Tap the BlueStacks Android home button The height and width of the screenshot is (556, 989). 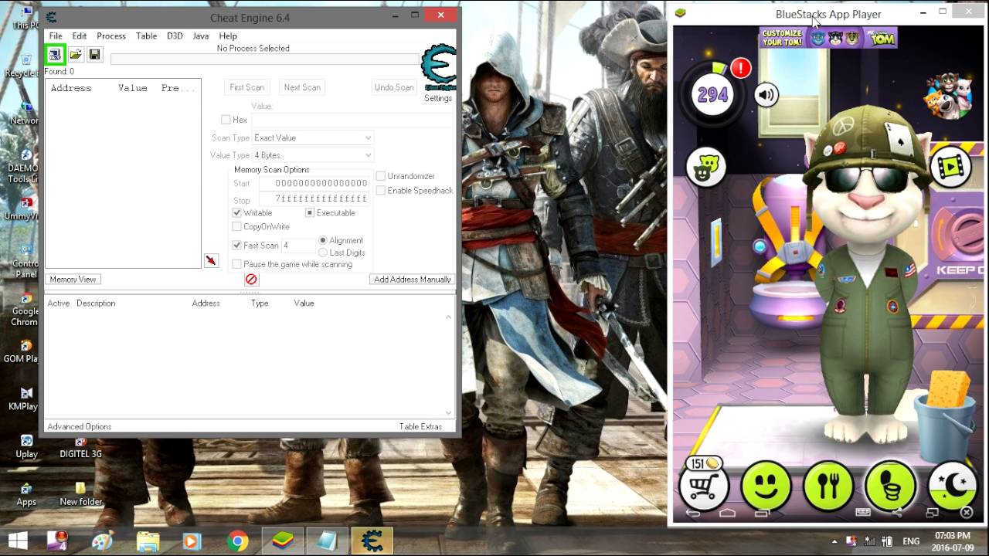[x=727, y=513]
